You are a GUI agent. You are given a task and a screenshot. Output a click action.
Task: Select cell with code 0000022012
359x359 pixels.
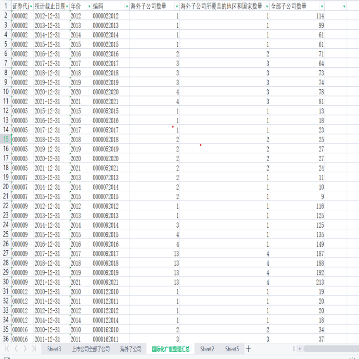(x=111, y=16)
